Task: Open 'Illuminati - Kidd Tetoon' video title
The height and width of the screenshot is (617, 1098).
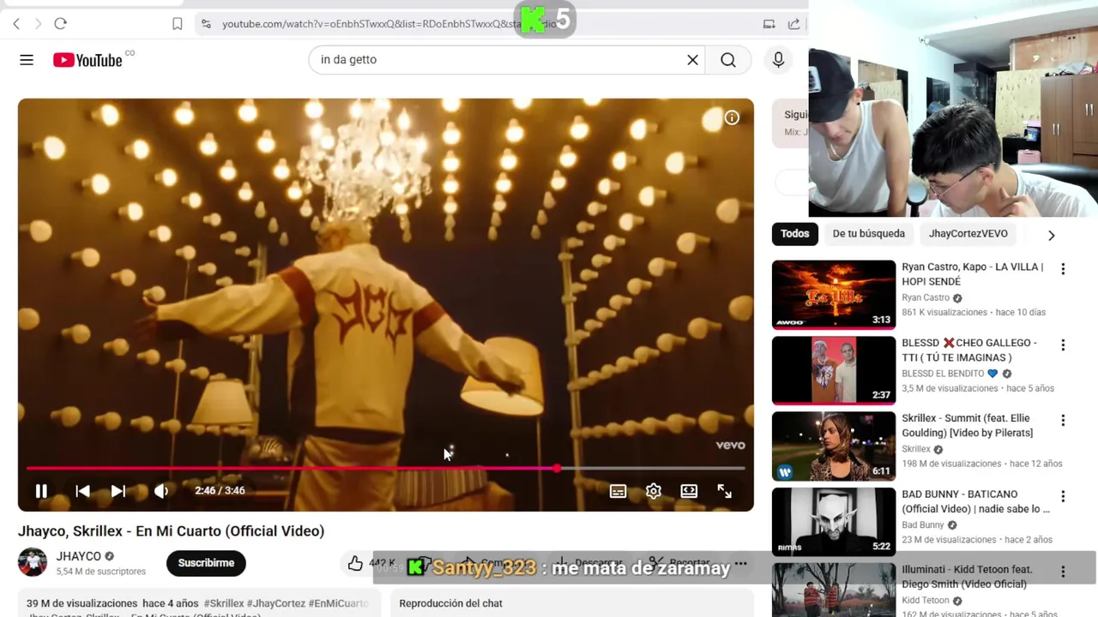Action: (x=967, y=577)
